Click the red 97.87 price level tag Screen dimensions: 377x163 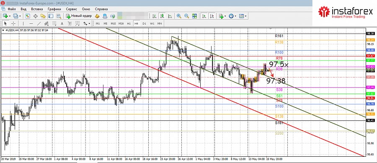370,56
